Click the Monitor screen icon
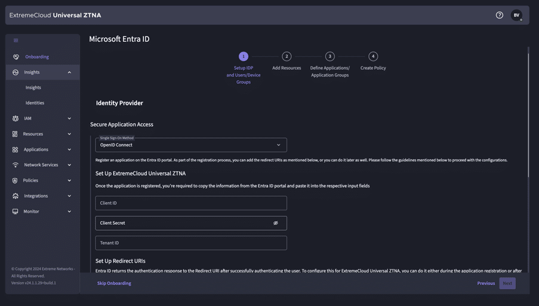Viewport: 539px width, 306px height. (16, 212)
